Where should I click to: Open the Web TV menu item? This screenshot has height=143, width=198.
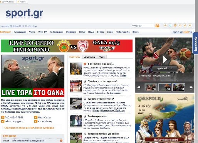(x=42, y=32)
